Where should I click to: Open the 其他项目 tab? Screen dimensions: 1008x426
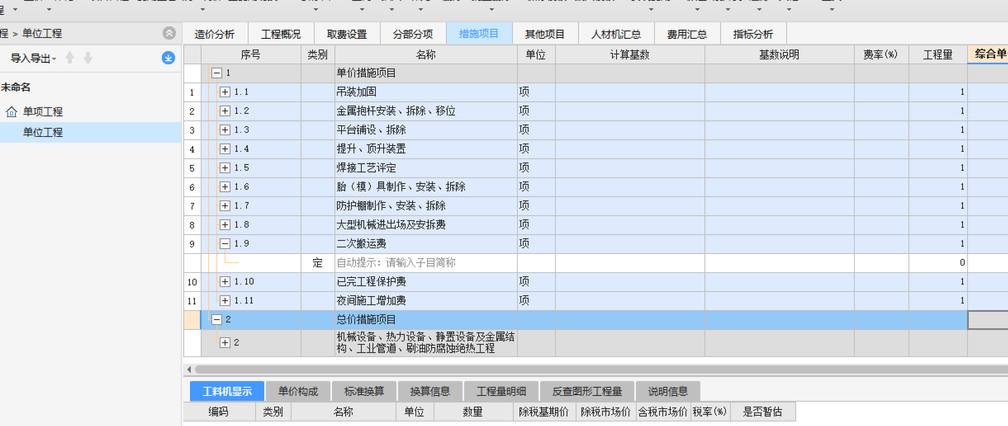point(545,34)
